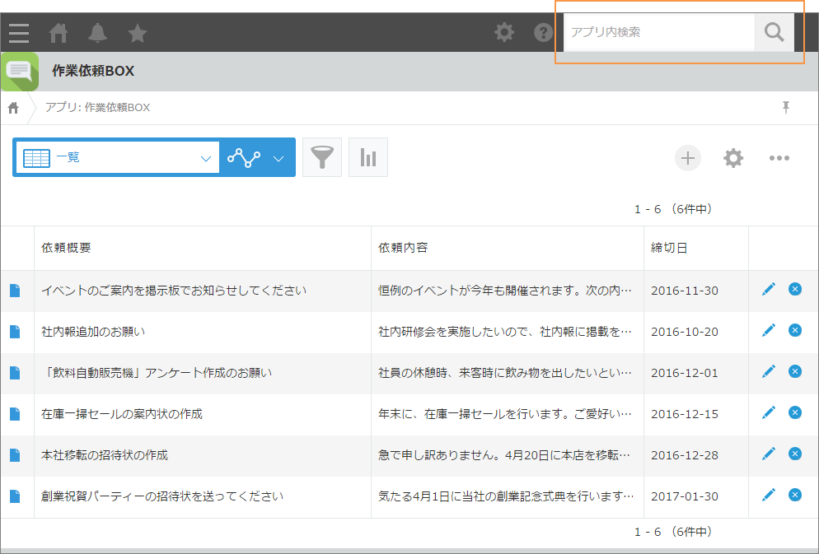Open the graph selection dropdown

click(257, 157)
